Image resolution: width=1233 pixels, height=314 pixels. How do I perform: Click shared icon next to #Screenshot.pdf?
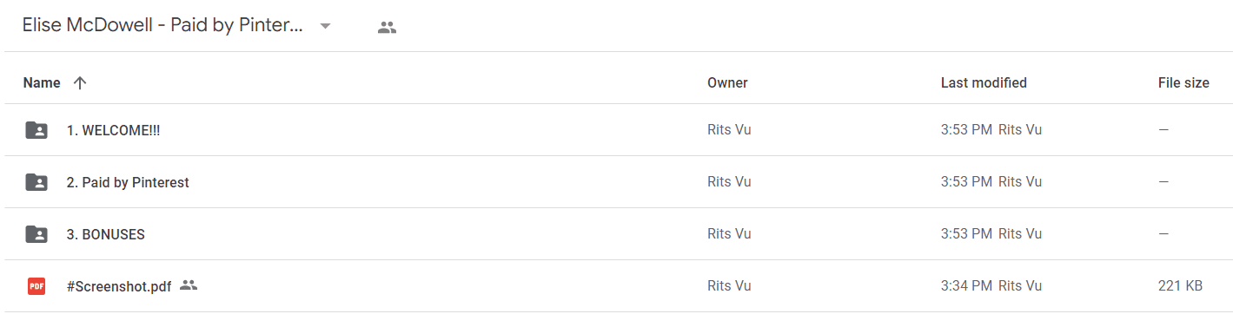(x=189, y=285)
